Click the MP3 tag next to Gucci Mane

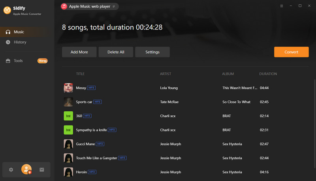point(100,144)
